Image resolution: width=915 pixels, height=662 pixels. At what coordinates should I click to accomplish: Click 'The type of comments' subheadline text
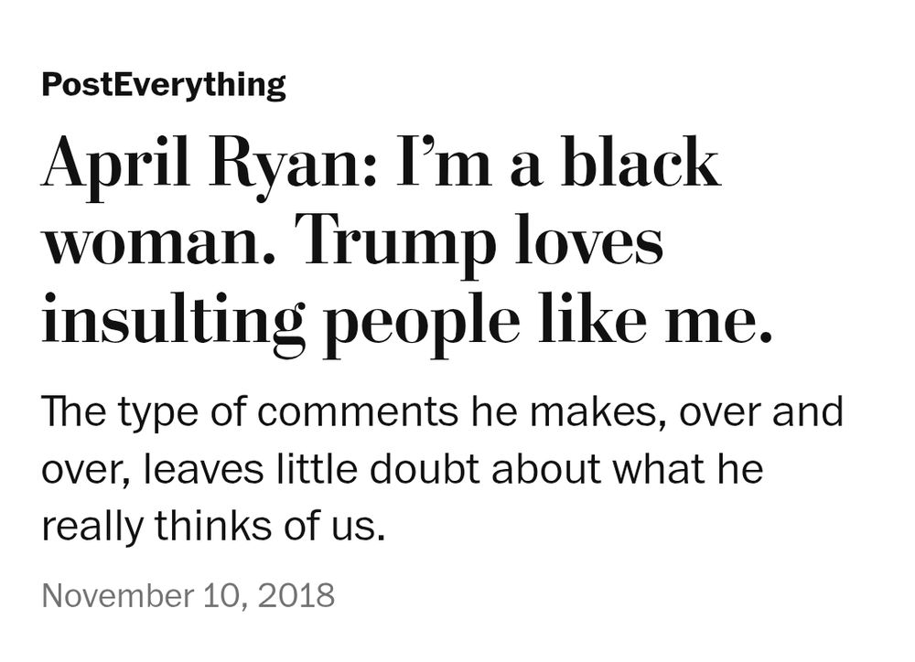(x=250, y=413)
